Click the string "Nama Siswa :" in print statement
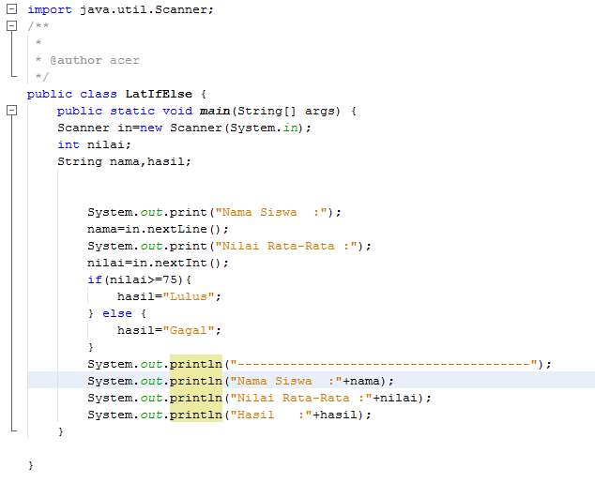595x483 pixels. pos(271,212)
